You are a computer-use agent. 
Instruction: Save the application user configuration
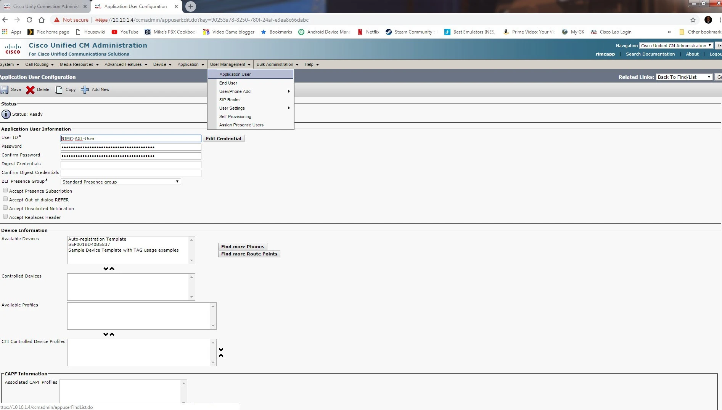click(11, 89)
